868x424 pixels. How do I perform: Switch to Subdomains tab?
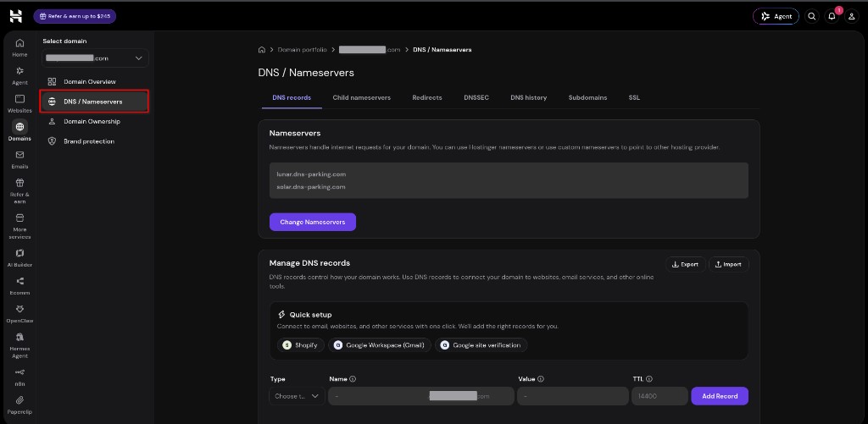587,98
